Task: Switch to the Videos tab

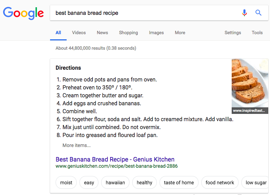Action: (79, 33)
